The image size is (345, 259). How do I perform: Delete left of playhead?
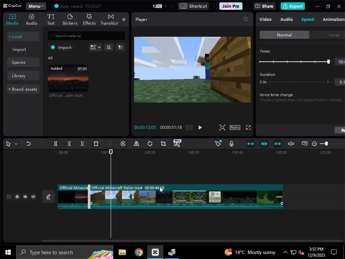[69, 144]
